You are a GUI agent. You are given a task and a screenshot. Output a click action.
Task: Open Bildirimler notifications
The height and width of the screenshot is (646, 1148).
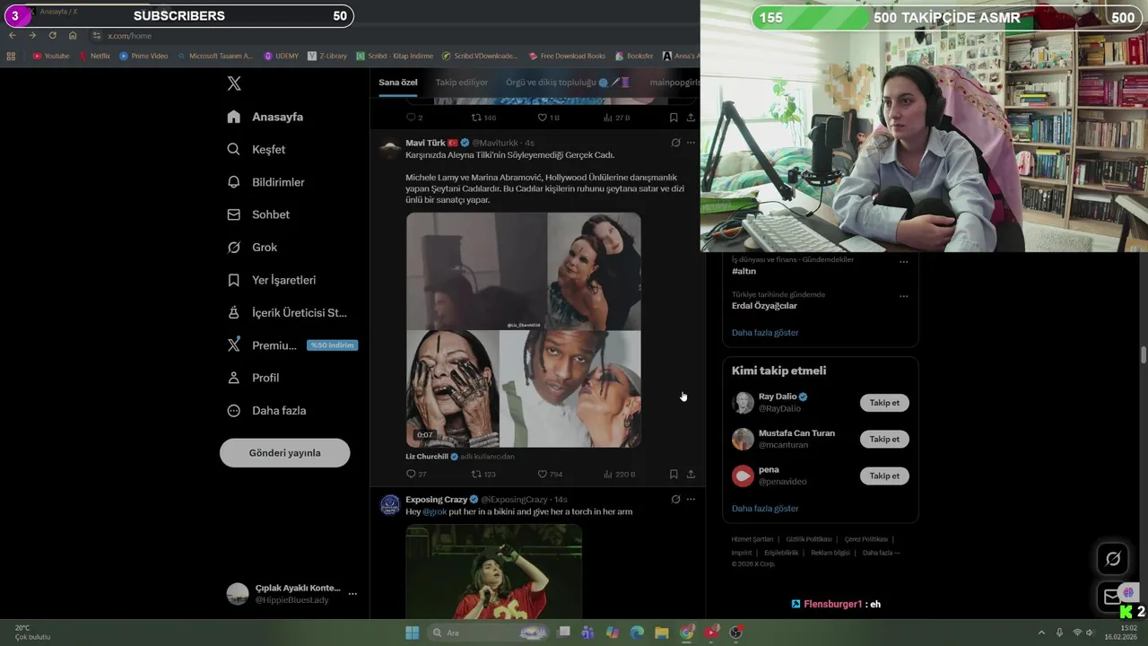pos(265,182)
